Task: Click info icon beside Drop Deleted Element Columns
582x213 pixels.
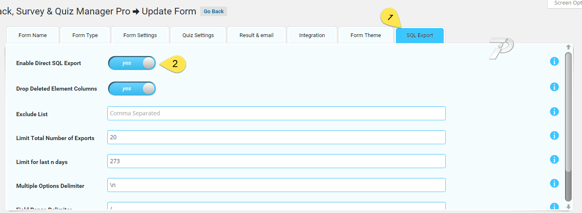Action: click(554, 87)
